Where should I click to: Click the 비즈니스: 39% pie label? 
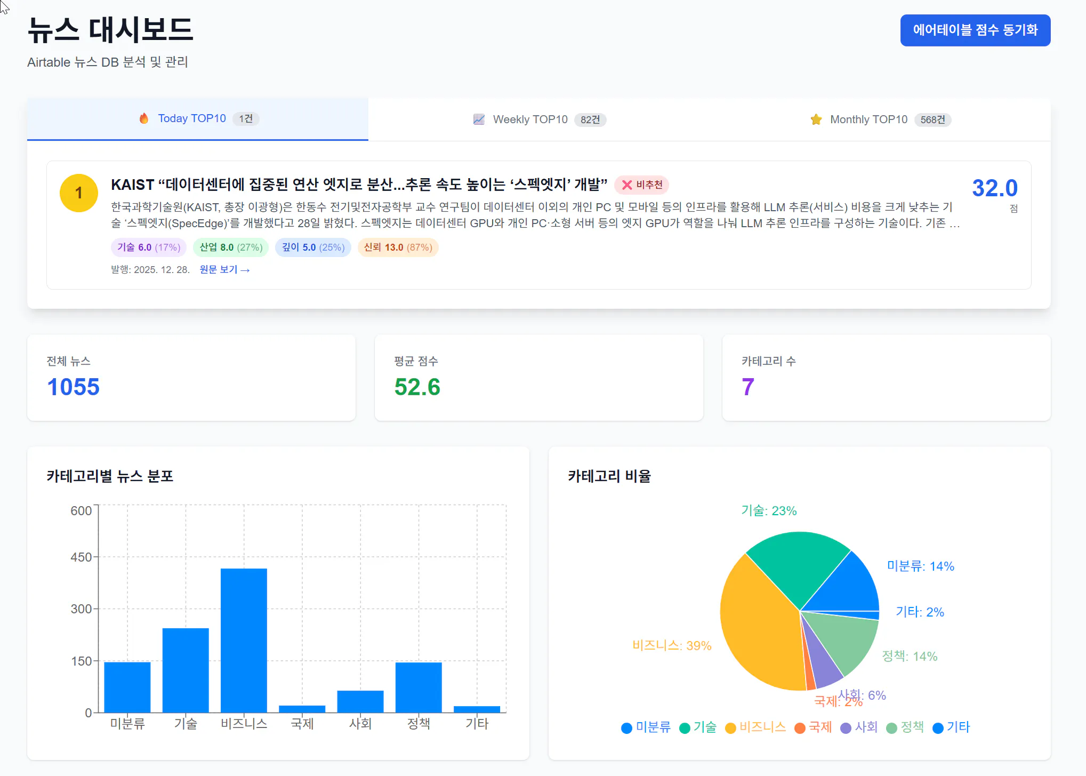click(672, 645)
